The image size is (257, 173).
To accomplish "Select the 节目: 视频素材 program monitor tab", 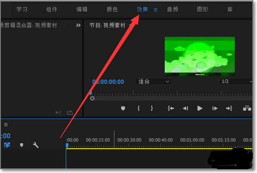I will tap(107, 26).
